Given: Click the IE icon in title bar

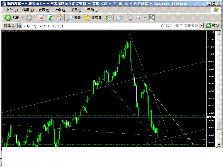Looking at the screenshot, I should click(4, 4).
